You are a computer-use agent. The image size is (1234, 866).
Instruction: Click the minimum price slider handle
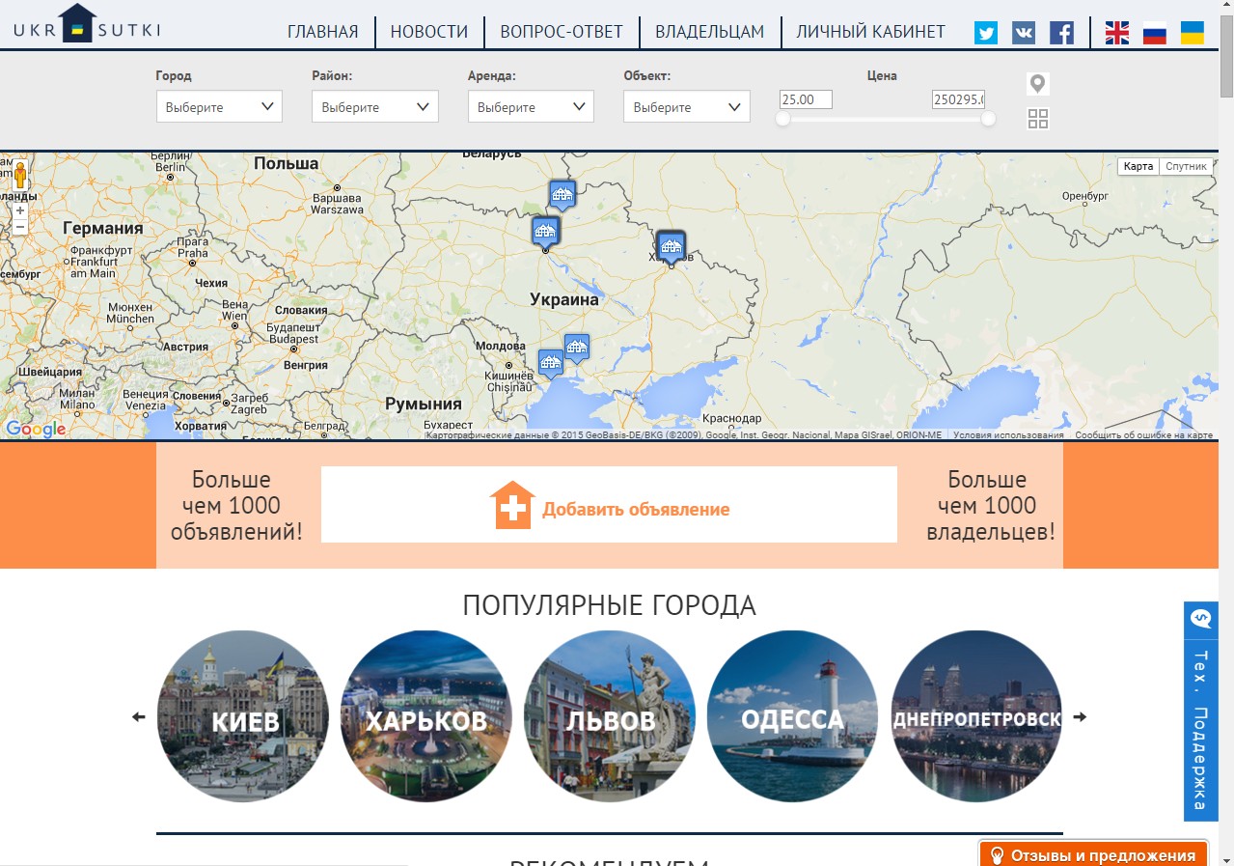tap(783, 118)
